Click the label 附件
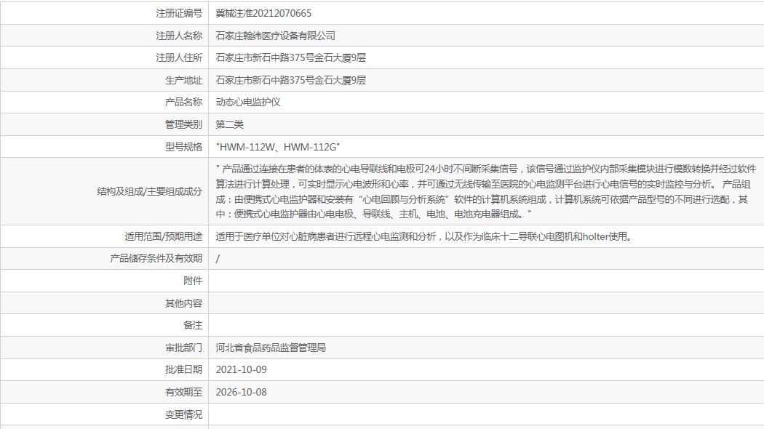 click(193, 281)
